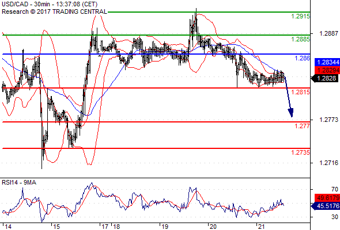Click date marker 21 on time axis

coord(261,227)
